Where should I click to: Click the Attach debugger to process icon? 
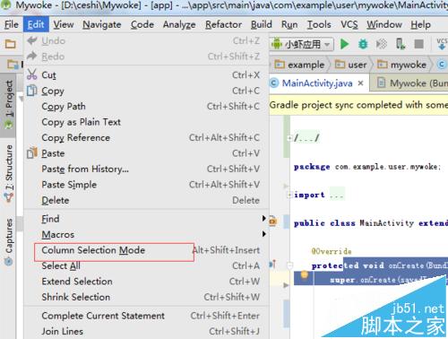(x=382, y=44)
